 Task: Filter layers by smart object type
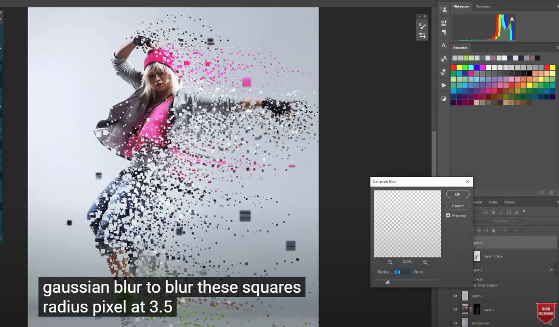(x=516, y=212)
